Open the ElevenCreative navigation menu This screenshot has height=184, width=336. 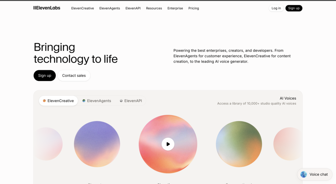pos(83,8)
